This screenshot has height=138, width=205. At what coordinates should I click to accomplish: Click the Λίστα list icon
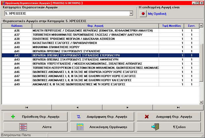pyautogui.click(x=23, y=127)
